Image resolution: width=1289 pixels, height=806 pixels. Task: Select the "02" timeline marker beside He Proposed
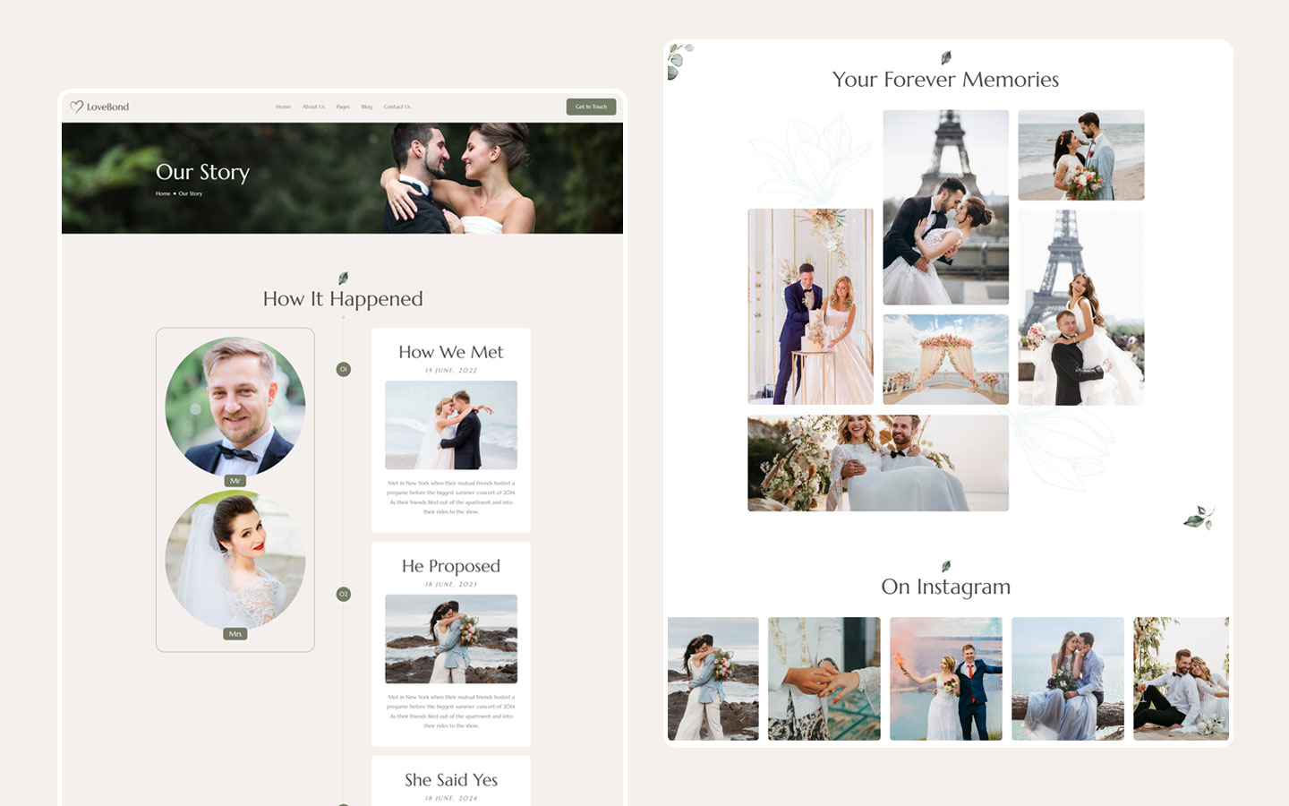343,593
